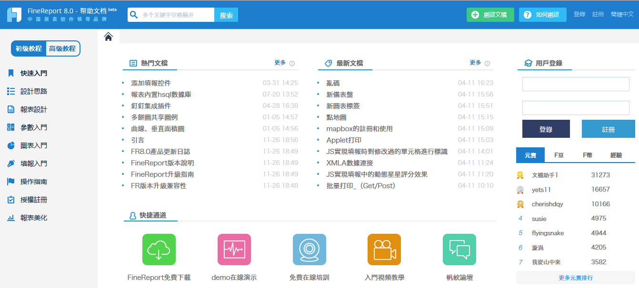Open 免費在線培訓 webcam icon
Screen dimensions: 639x288
coord(310,250)
